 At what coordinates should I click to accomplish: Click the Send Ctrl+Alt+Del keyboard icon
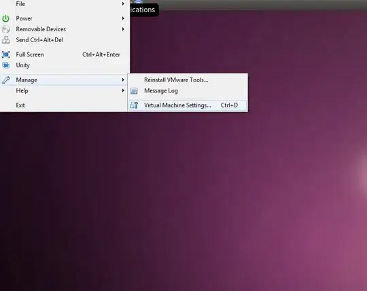(x=5, y=40)
